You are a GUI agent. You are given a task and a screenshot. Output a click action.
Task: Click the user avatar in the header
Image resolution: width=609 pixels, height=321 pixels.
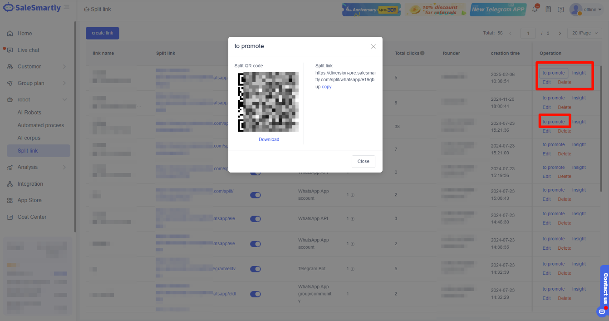pos(575,9)
